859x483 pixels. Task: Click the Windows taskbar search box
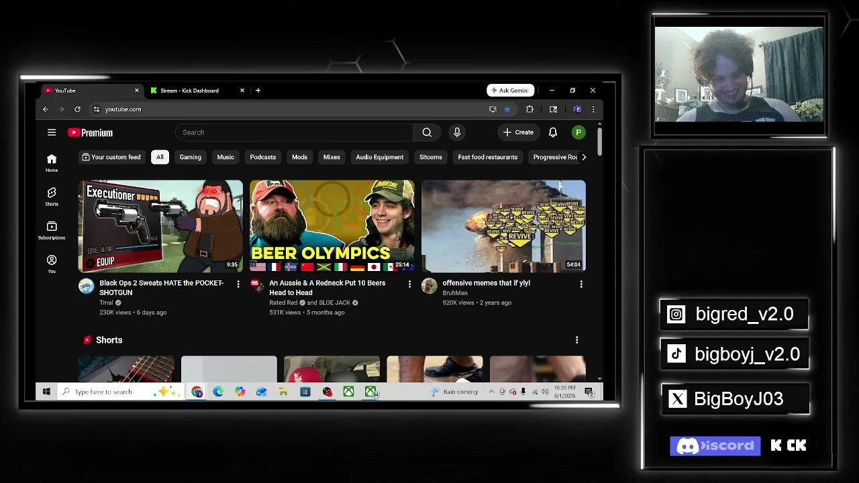119,392
